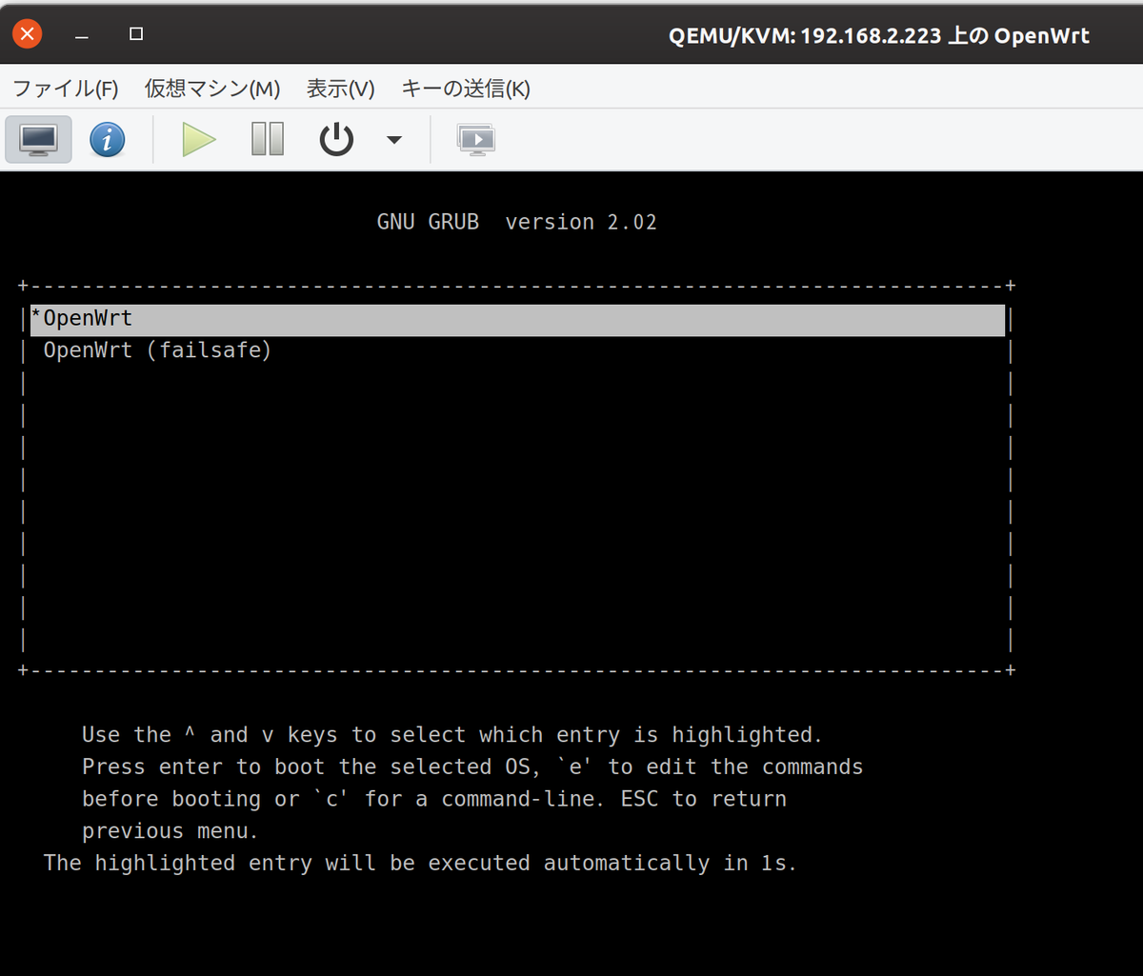1143x976 pixels.
Task: Click the GNU GRUB version 2.02 heading
Action: coord(517,222)
